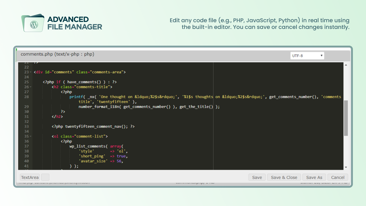Click the comments.php file title text

tap(57, 54)
